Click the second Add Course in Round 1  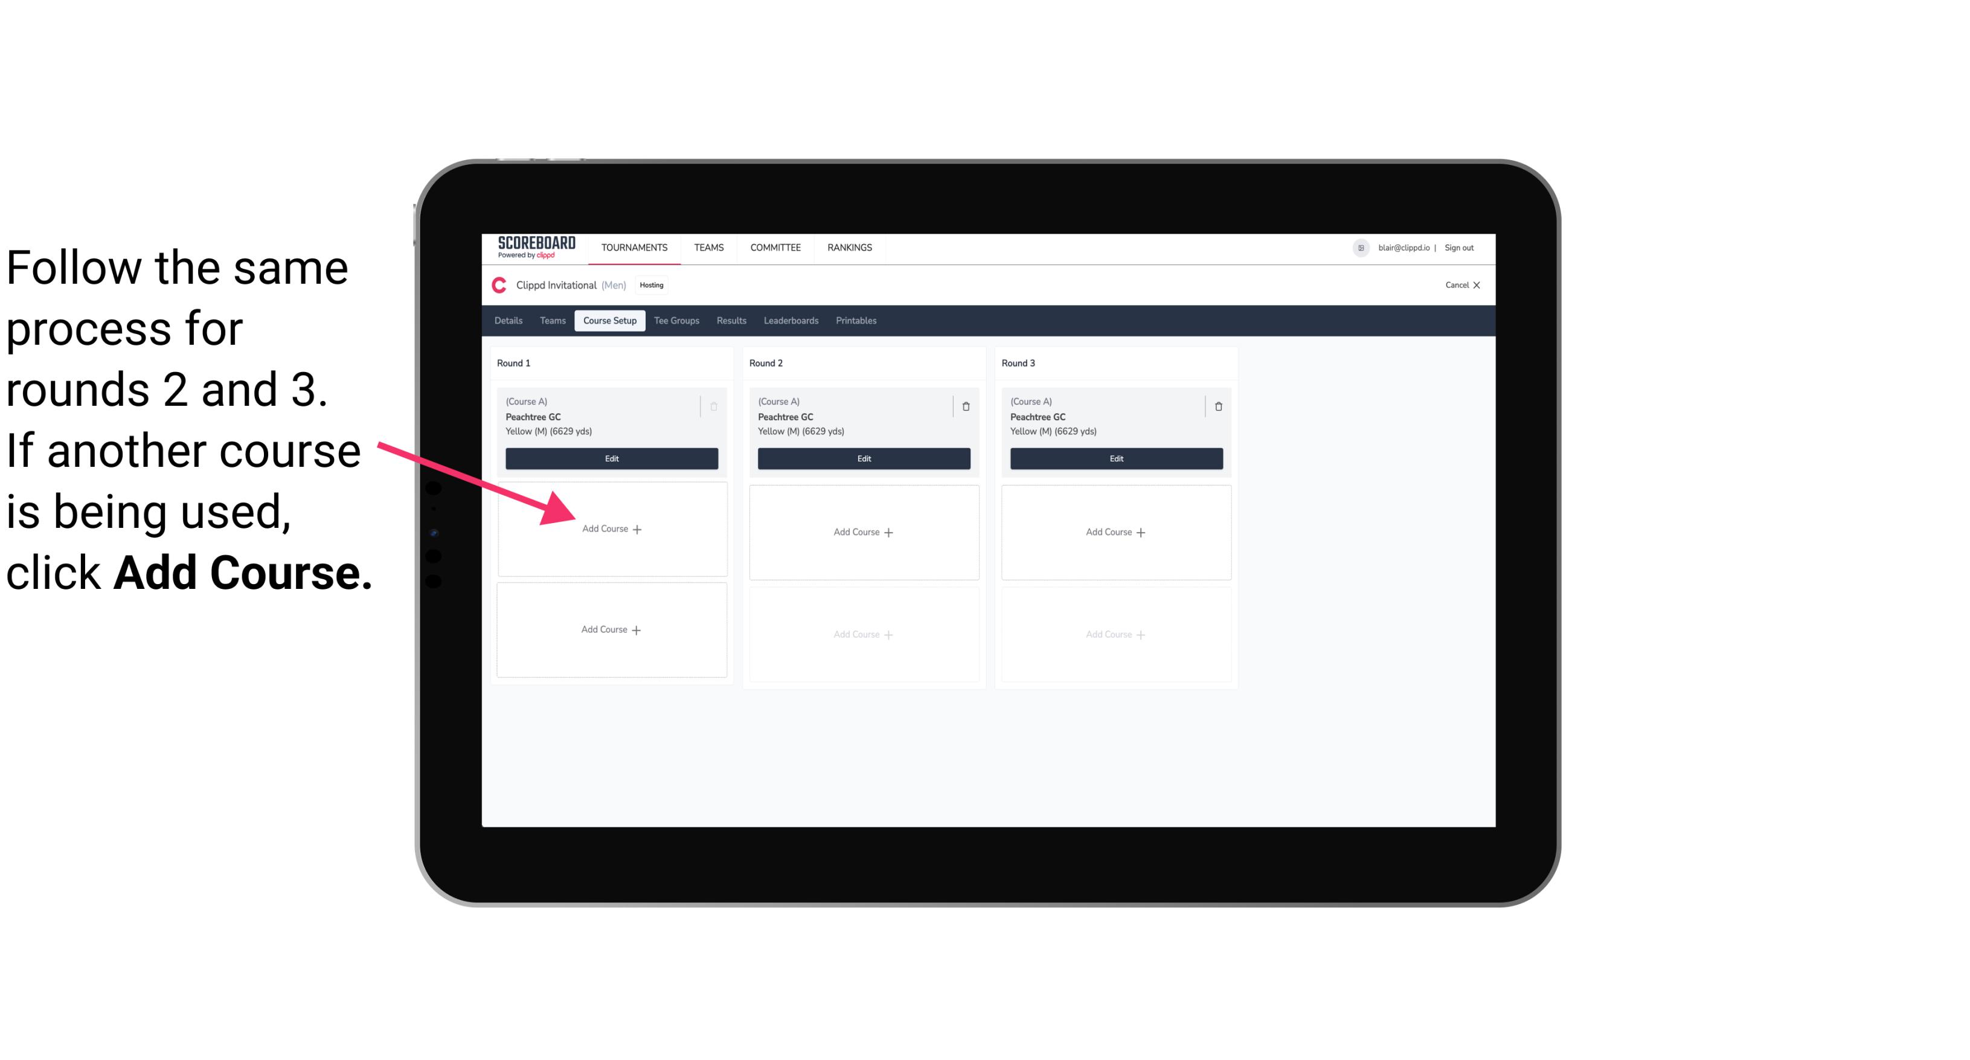pyautogui.click(x=611, y=628)
